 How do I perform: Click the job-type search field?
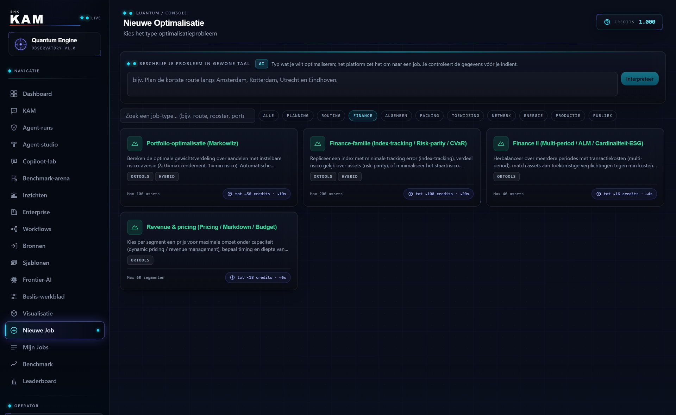(187, 116)
